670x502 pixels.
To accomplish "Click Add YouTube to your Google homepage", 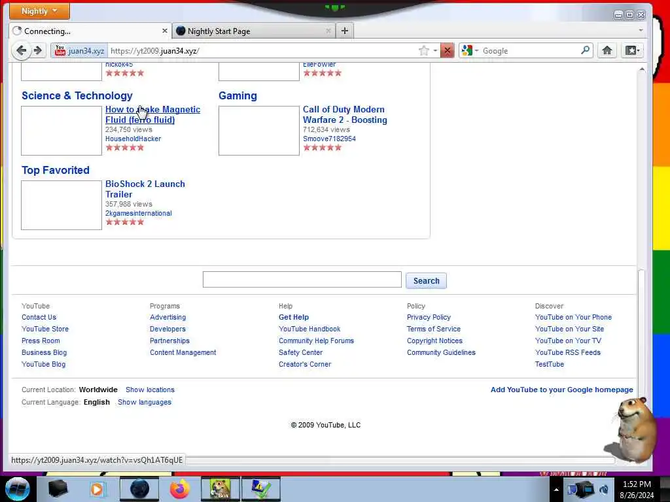I will tap(561, 390).
